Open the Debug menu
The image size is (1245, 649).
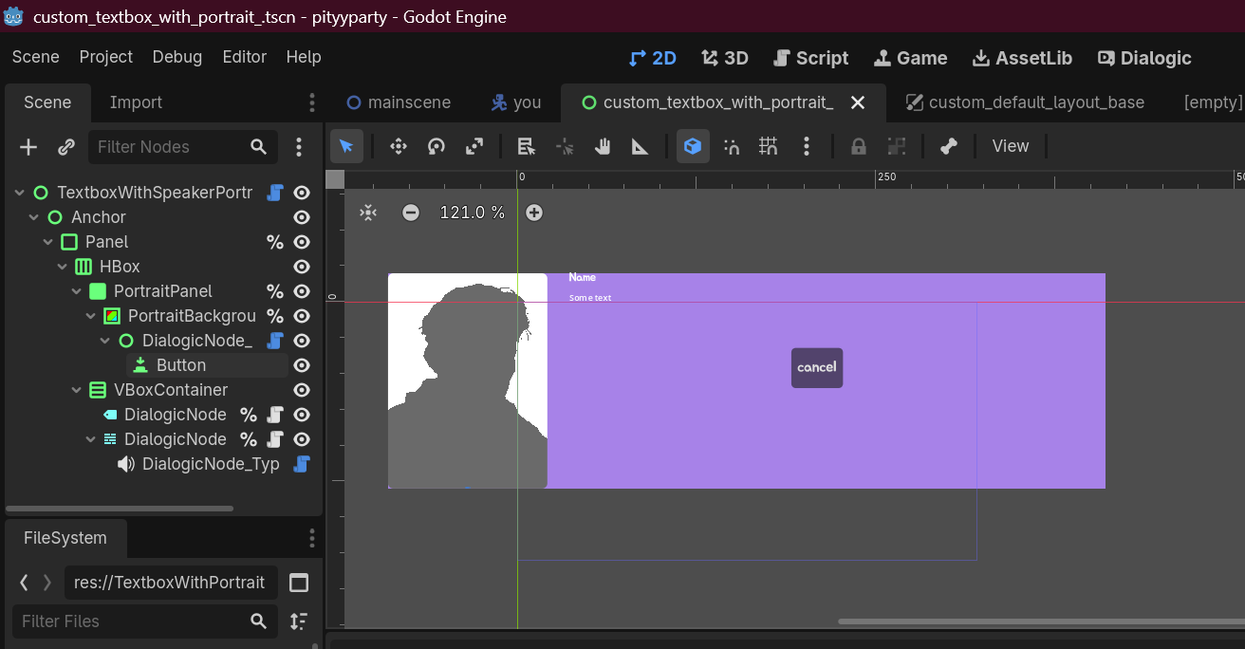[177, 57]
